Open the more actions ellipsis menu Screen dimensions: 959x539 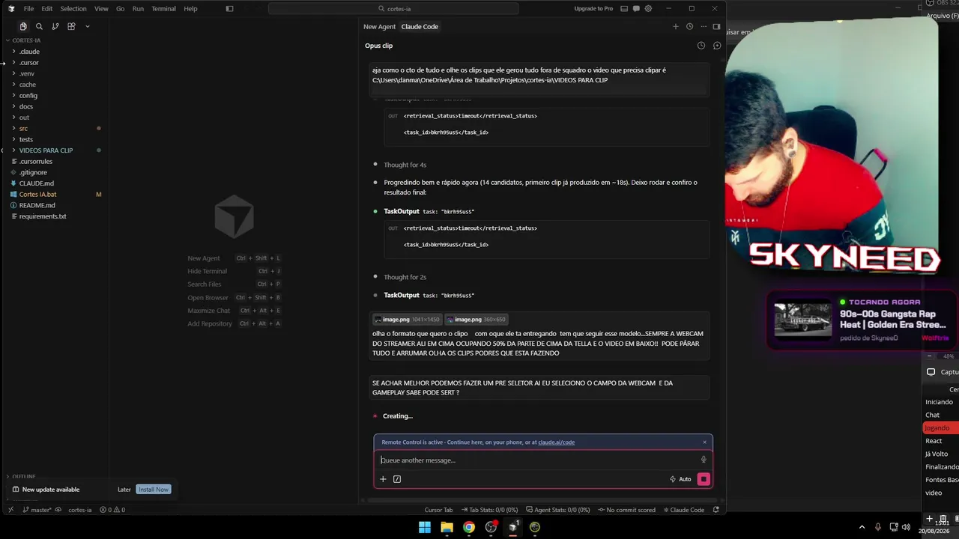point(703,26)
